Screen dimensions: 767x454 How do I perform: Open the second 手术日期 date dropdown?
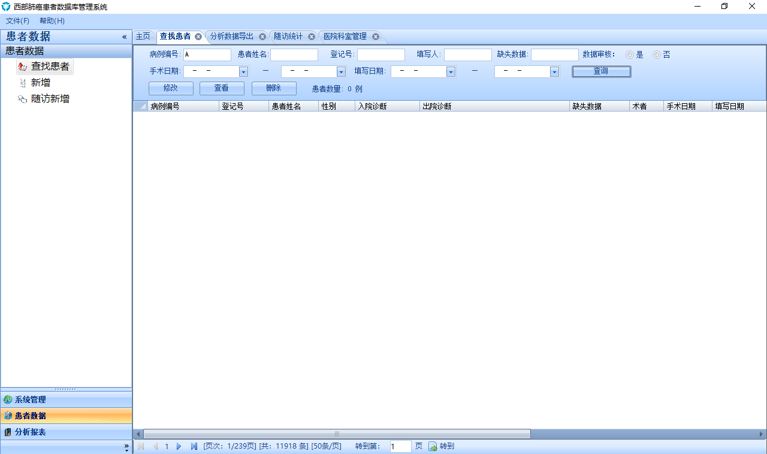click(x=340, y=71)
